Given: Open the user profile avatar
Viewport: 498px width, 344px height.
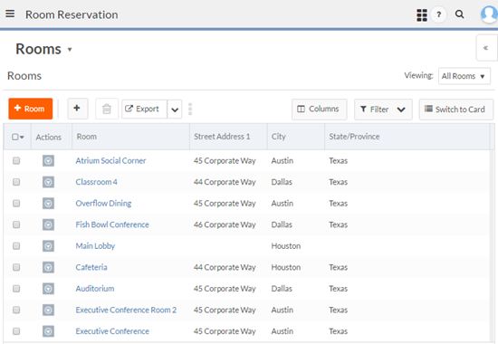Looking at the screenshot, I should (489, 14).
